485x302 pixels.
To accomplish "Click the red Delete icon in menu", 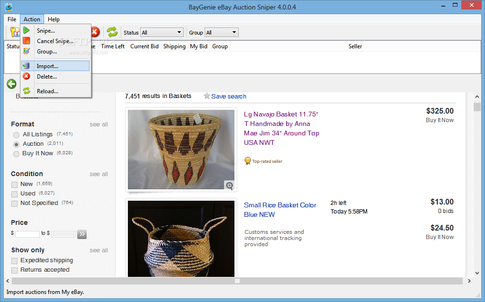I will coord(27,76).
